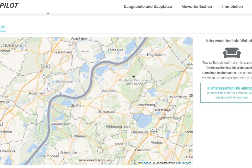The image size is (252, 168).
Task: Open the © OpenStreetMap copyright link
Action: (164, 163)
